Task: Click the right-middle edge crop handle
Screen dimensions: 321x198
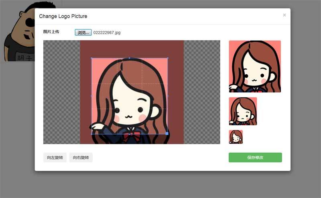Action: point(167,96)
